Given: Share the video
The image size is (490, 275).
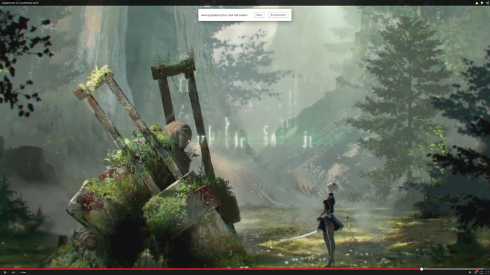Looking at the screenshot, I should click(x=488, y=3).
